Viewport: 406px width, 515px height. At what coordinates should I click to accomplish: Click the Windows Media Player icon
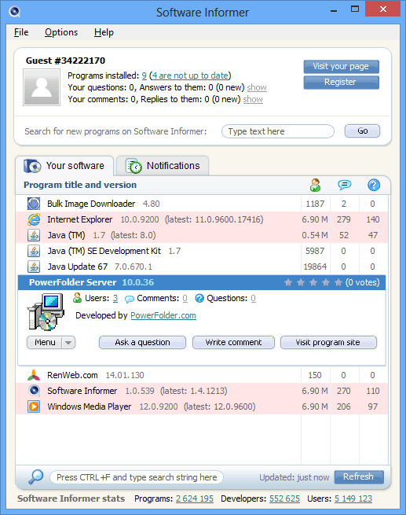34,406
